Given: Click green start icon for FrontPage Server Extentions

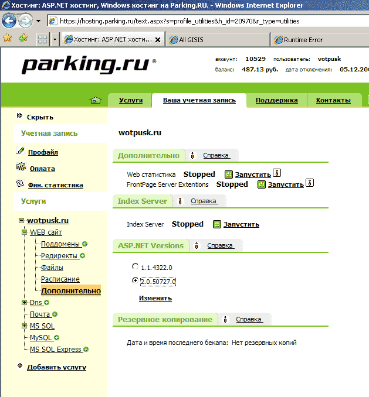Looking at the screenshot, I should [x=262, y=184].
